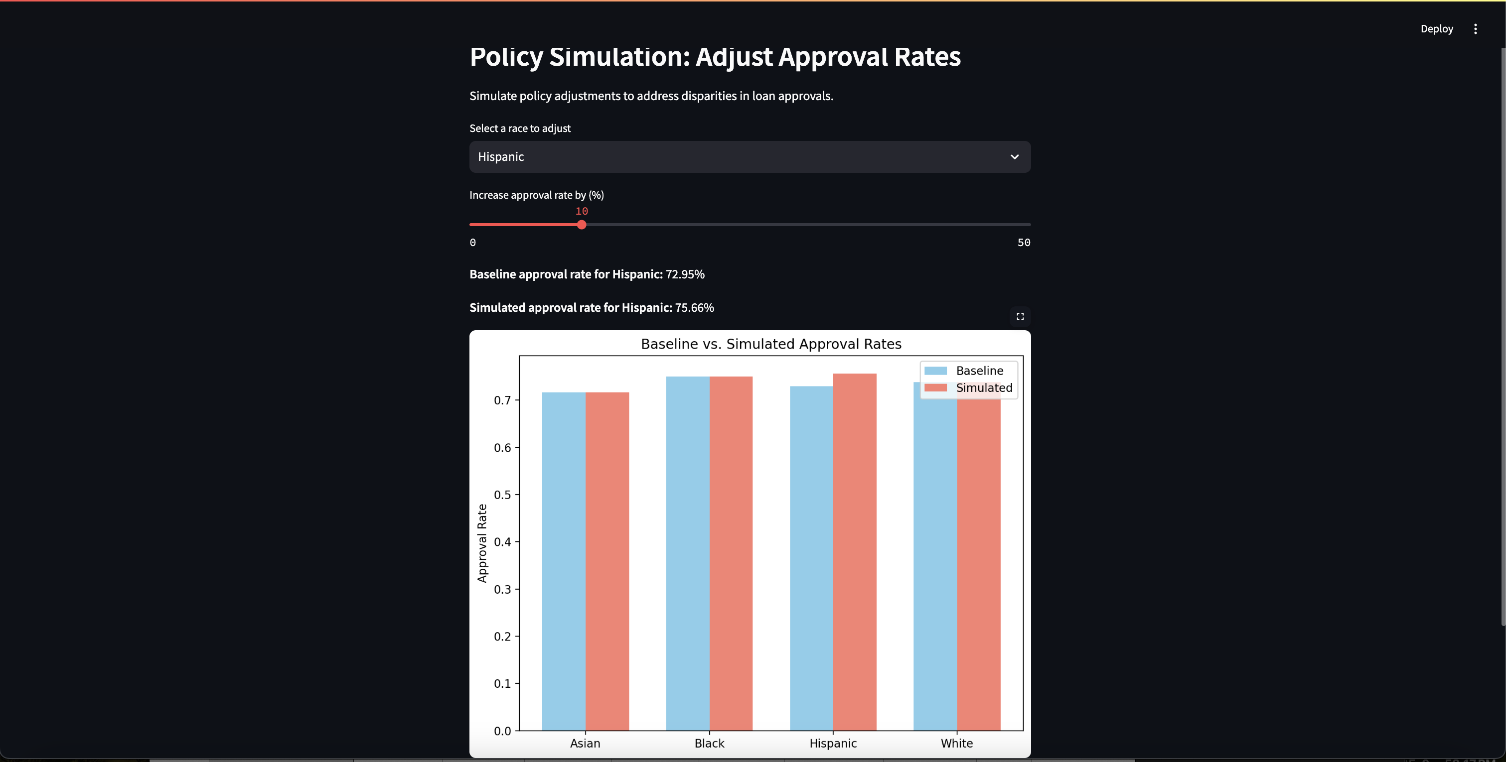Click the chart title Baseline vs. Simulated

tap(770, 344)
